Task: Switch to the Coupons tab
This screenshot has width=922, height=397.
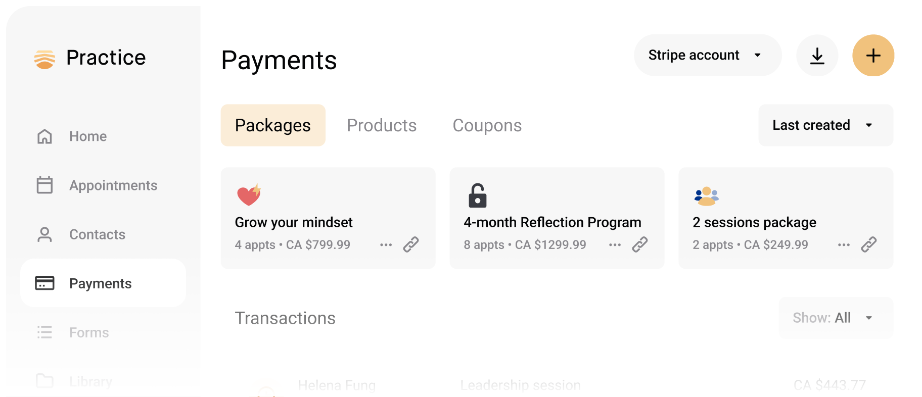Action: [487, 125]
